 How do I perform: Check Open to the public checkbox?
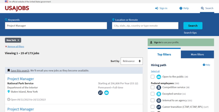[x=153, y=77]
